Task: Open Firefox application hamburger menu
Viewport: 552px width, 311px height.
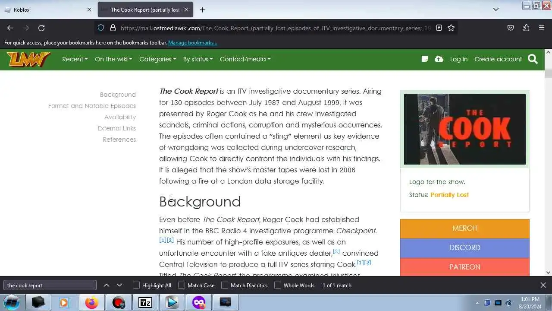Action: (x=542, y=28)
